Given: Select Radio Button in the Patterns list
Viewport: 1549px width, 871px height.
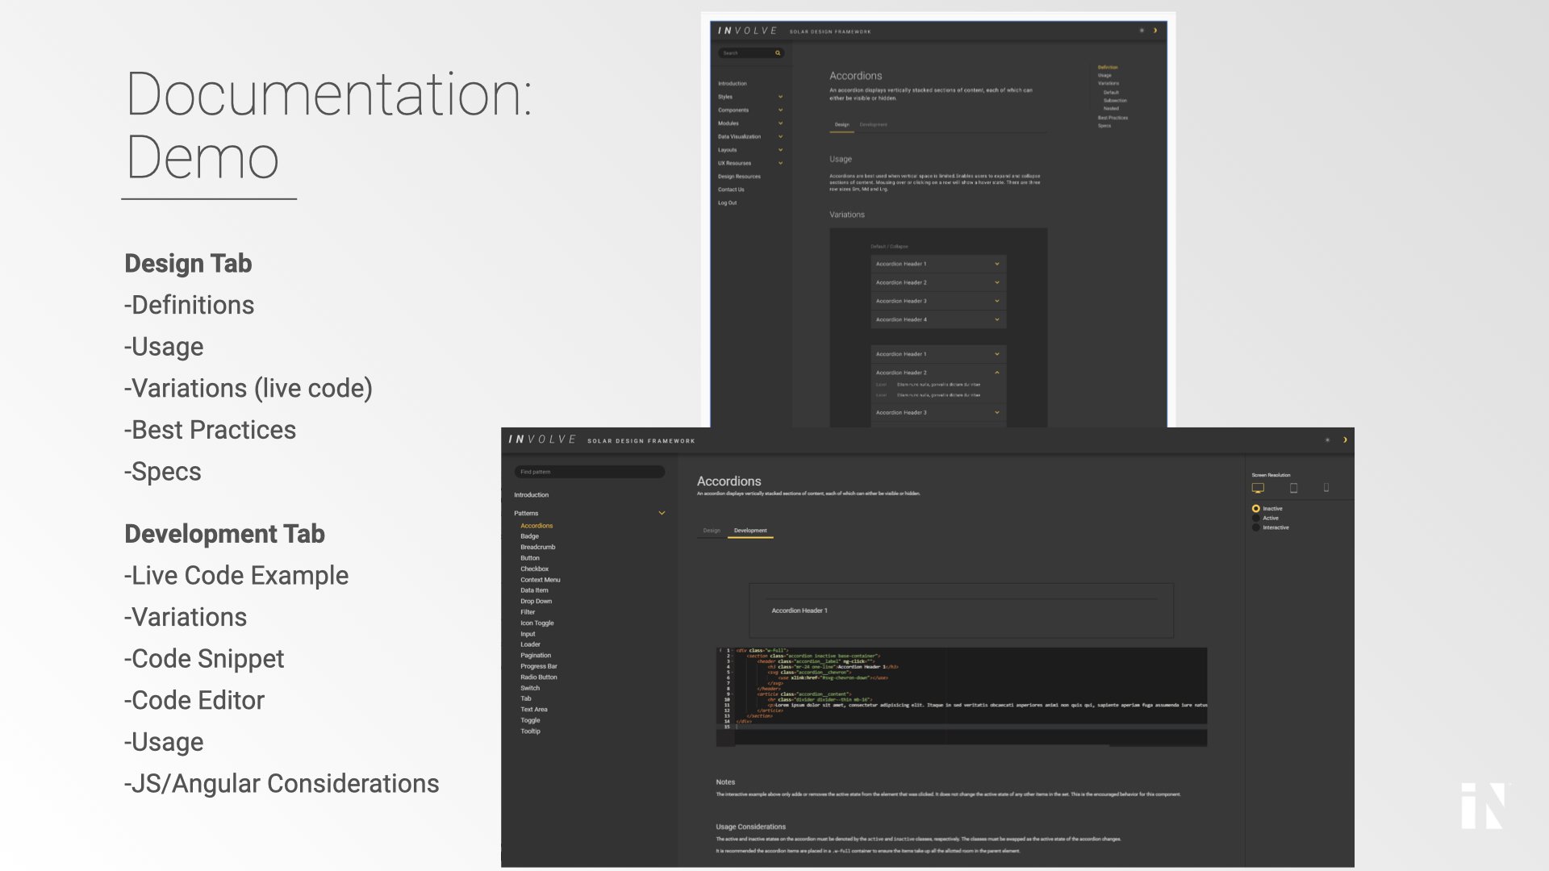Looking at the screenshot, I should 538,677.
